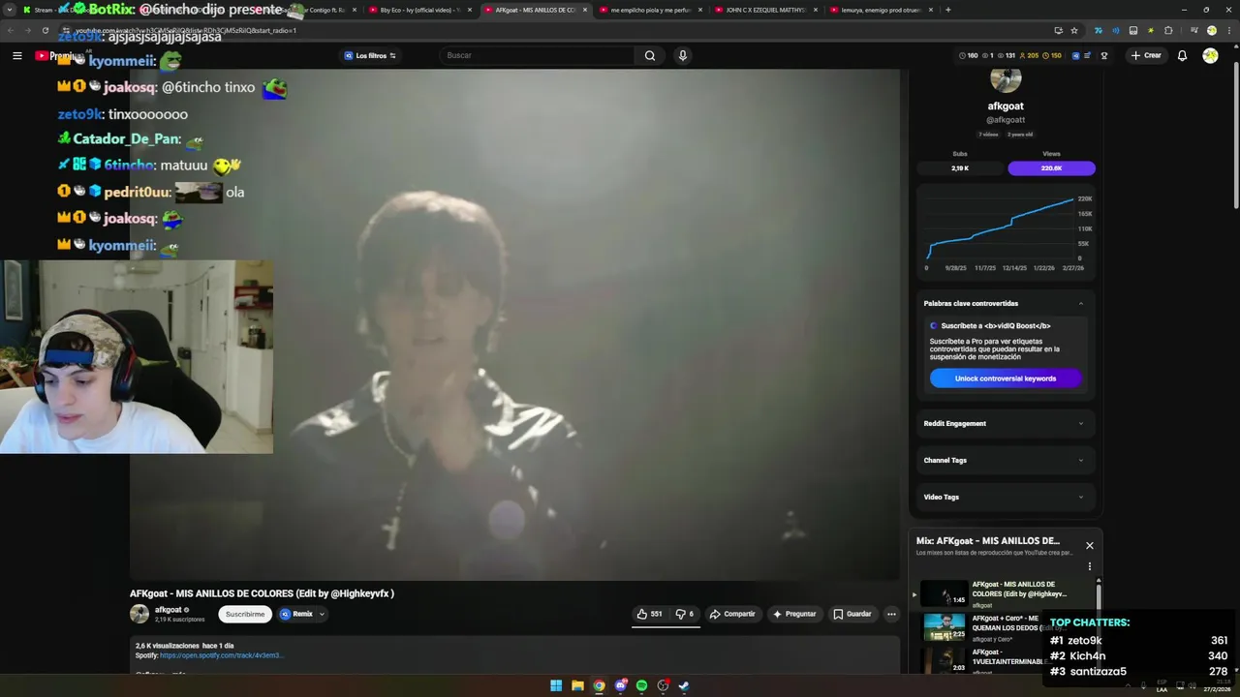
Task: Open File Explorer from taskbar
Action: coord(577,685)
